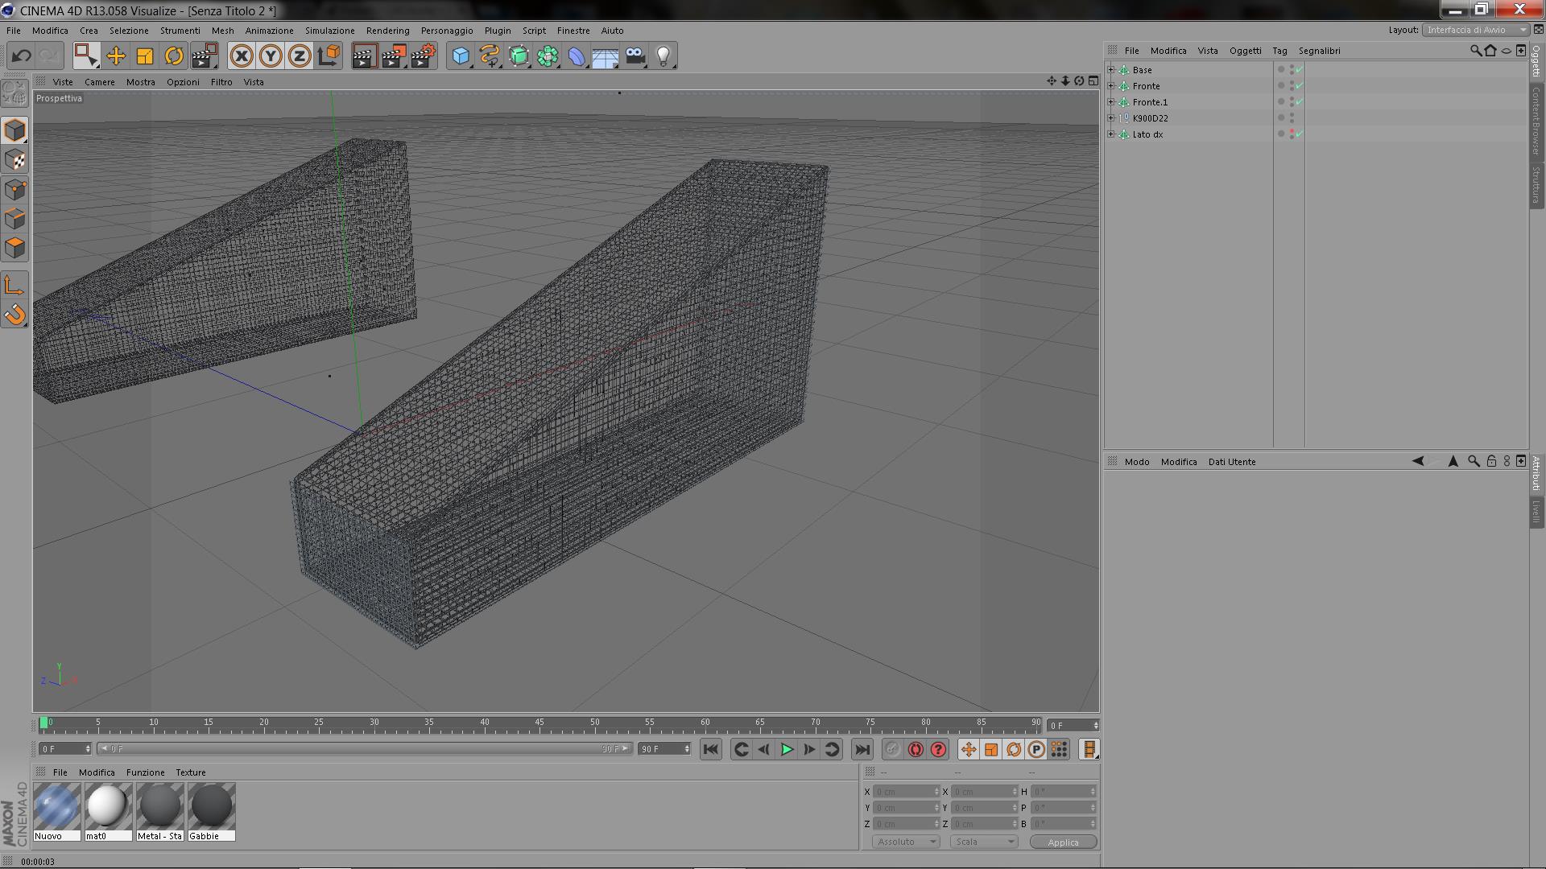The image size is (1546, 869).
Task: Toggle X axis lock
Action: tap(241, 56)
